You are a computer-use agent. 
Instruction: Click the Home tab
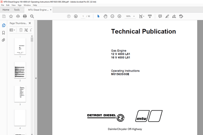[6, 10]
